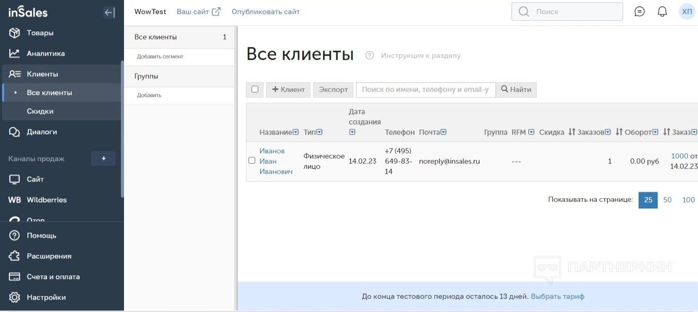Open Товары section in sidebar
698x312 pixels.
point(40,33)
